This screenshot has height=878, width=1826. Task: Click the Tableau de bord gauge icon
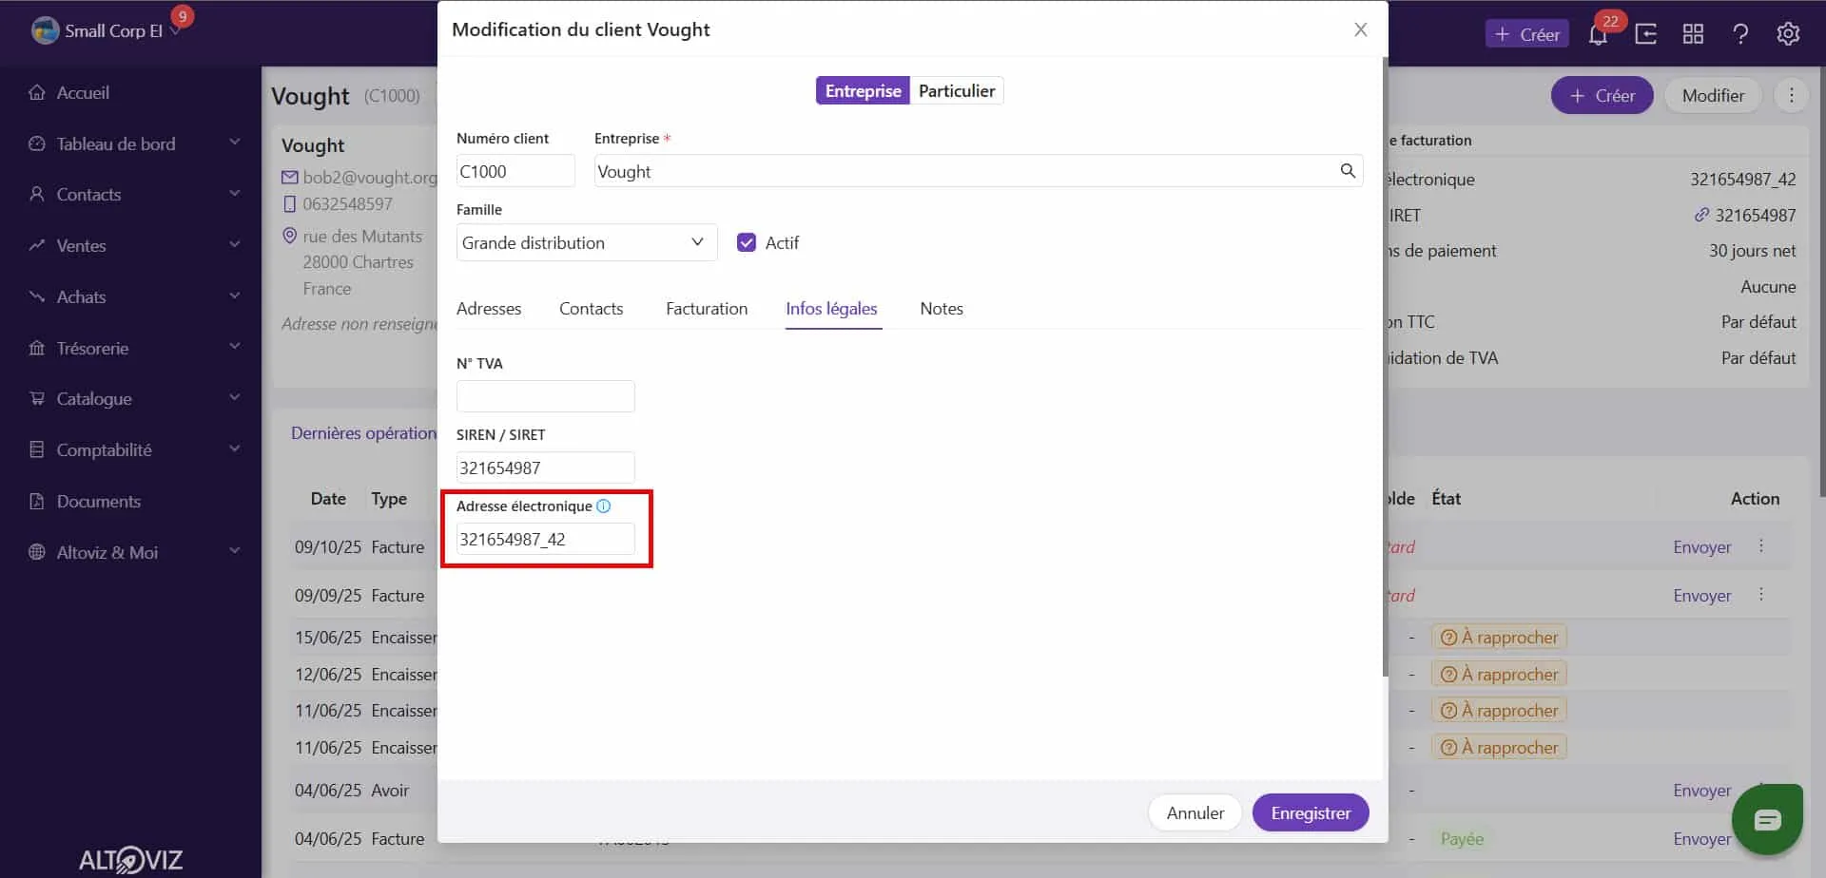point(37,143)
